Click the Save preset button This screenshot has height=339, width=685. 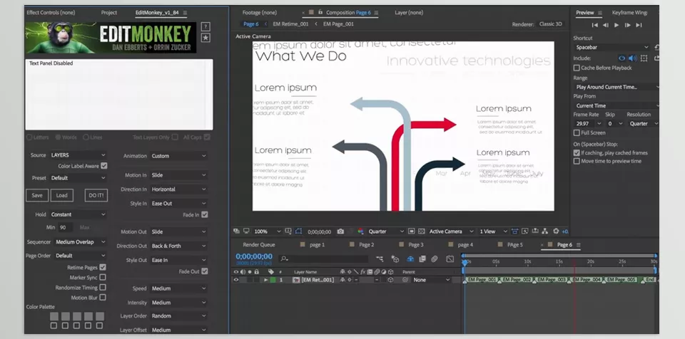click(37, 195)
